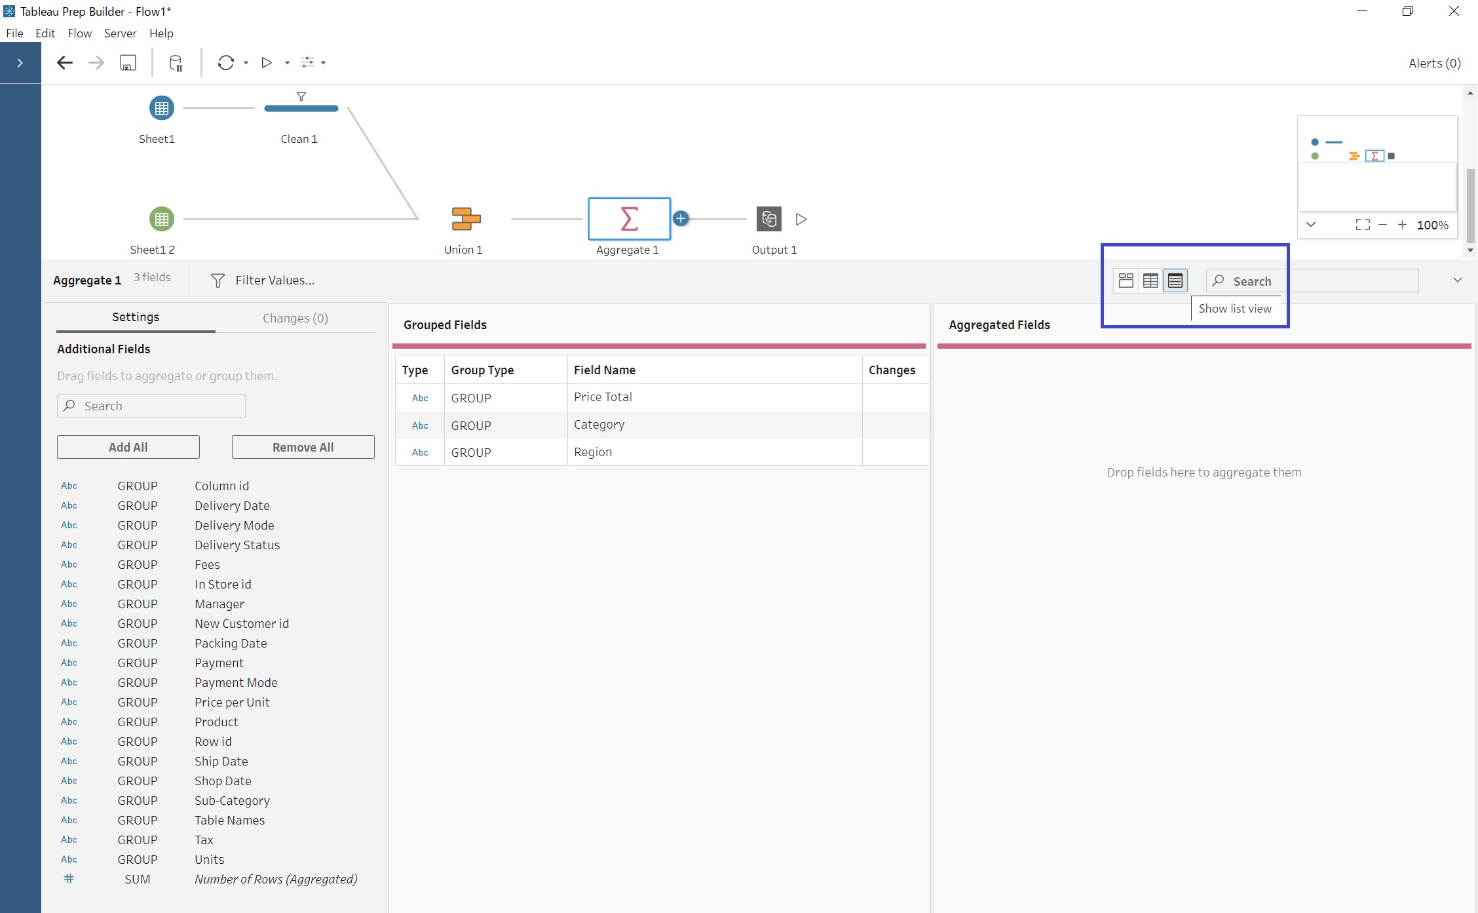Expand the left Connections pane
This screenshot has width=1478, height=913.
tap(20, 63)
